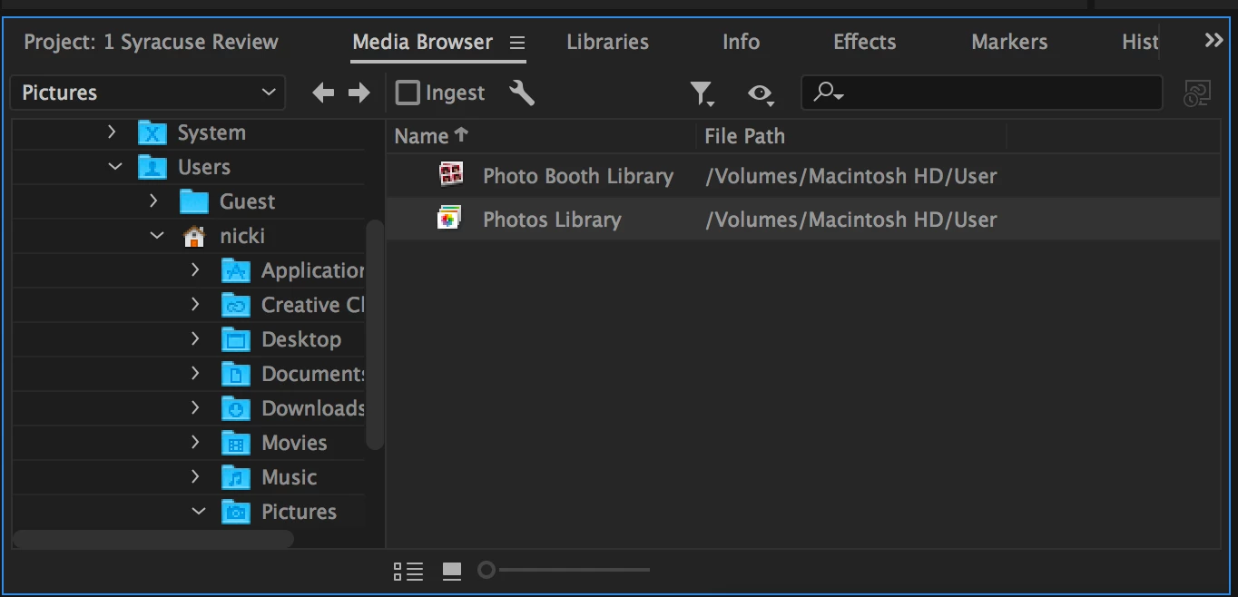Click the Photo Booth Library file path
1238x597 pixels.
[851, 176]
